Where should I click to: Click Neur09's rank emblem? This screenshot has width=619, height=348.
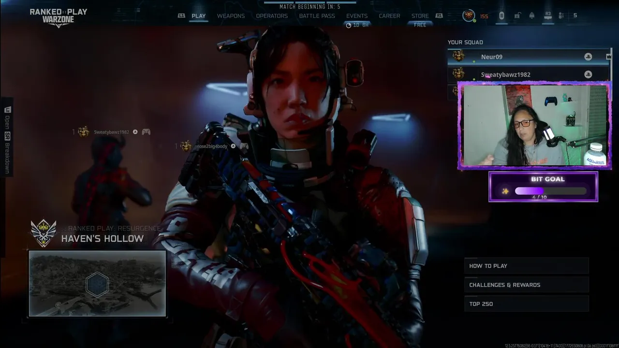click(x=458, y=56)
